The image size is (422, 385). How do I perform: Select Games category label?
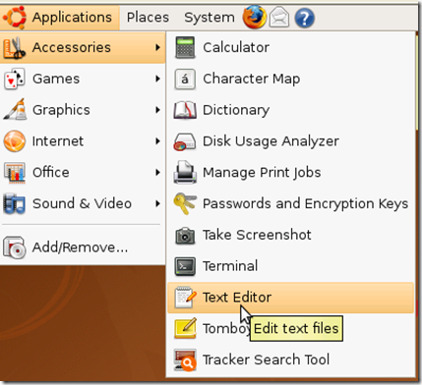pyautogui.click(x=56, y=79)
